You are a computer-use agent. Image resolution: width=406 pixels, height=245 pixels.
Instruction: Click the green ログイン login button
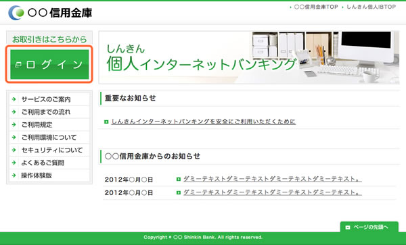click(49, 64)
